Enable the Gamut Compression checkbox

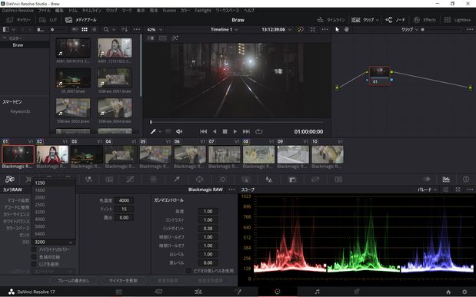34,256
